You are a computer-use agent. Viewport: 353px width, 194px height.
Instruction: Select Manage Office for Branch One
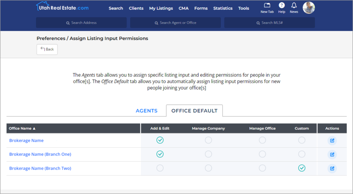click(262, 154)
